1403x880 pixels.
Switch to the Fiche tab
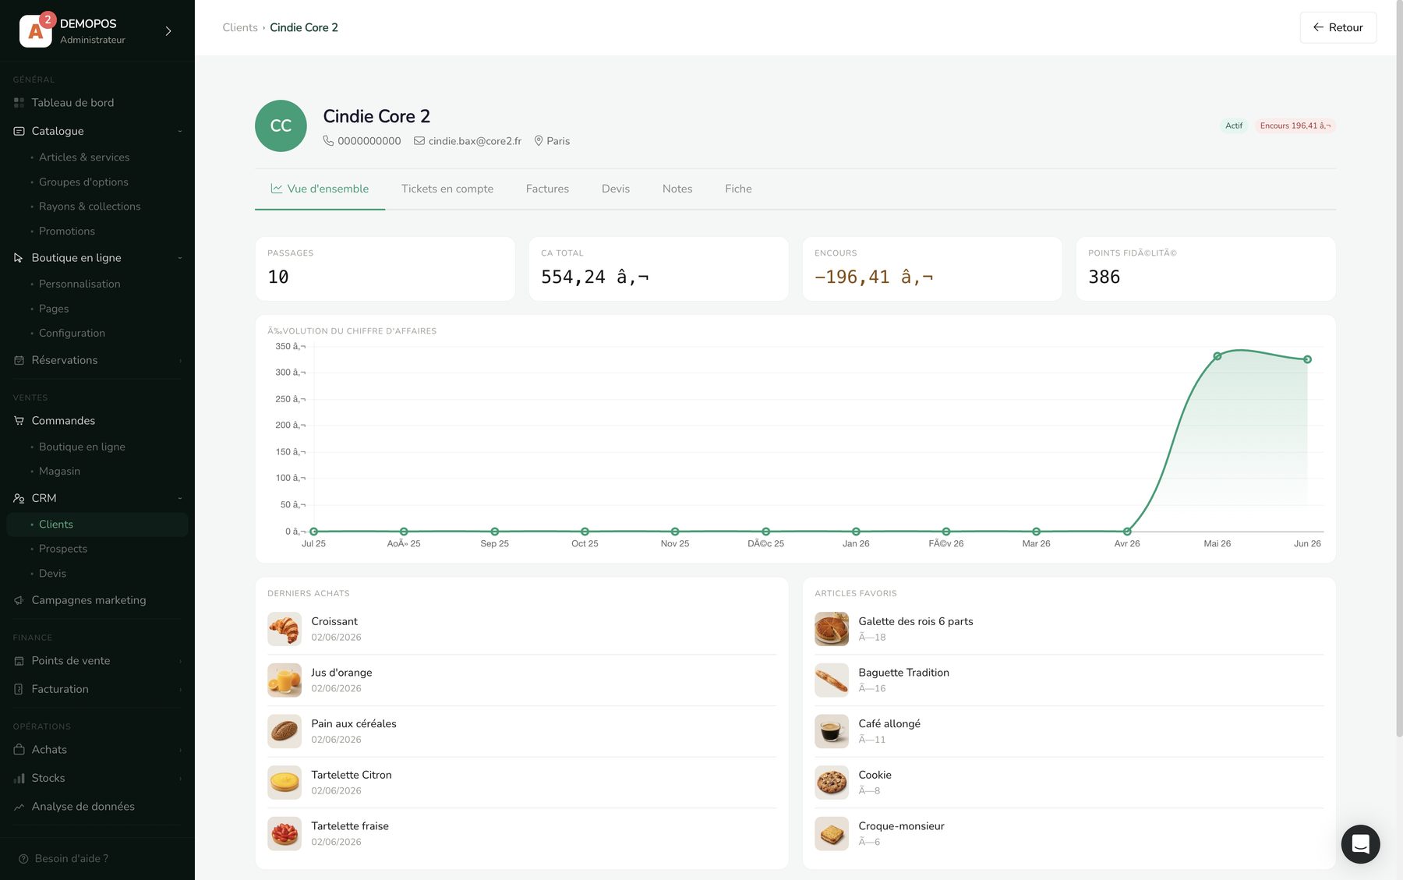point(738,189)
